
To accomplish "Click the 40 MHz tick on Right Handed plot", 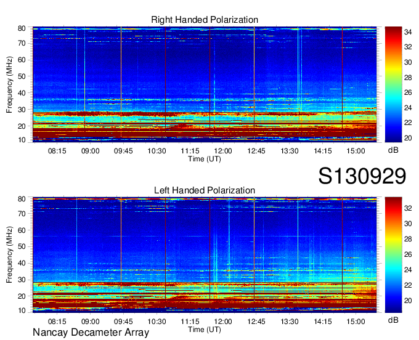I will tap(22, 93).
